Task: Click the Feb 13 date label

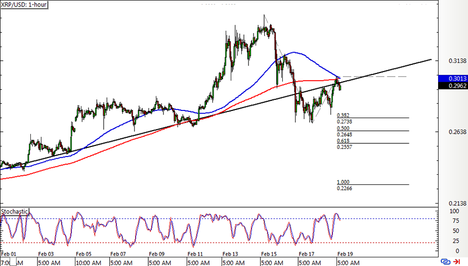Action: tap(230, 254)
